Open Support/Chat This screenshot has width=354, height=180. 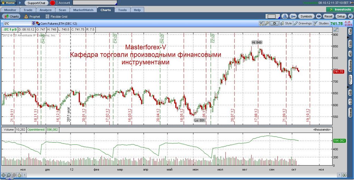tap(36, 3)
